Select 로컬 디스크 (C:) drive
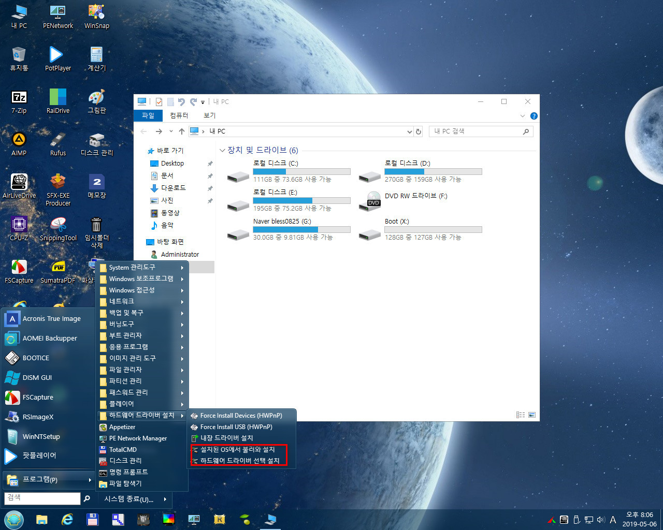This screenshot has height=530, width=663. [x=289, y=171]
